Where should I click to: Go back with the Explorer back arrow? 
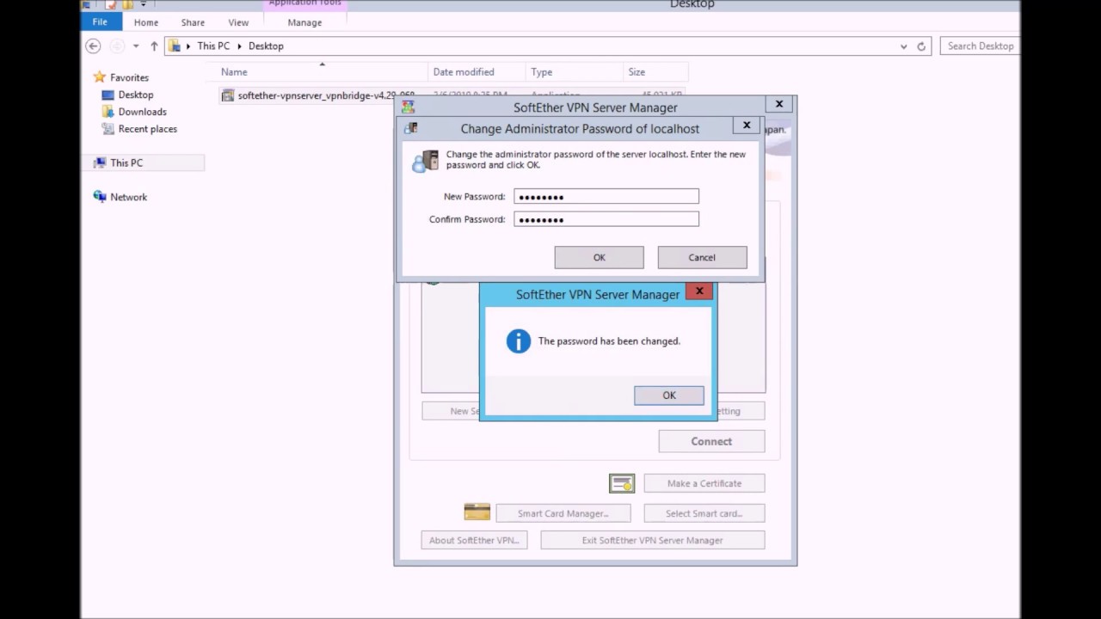click(x=93, y=46)
